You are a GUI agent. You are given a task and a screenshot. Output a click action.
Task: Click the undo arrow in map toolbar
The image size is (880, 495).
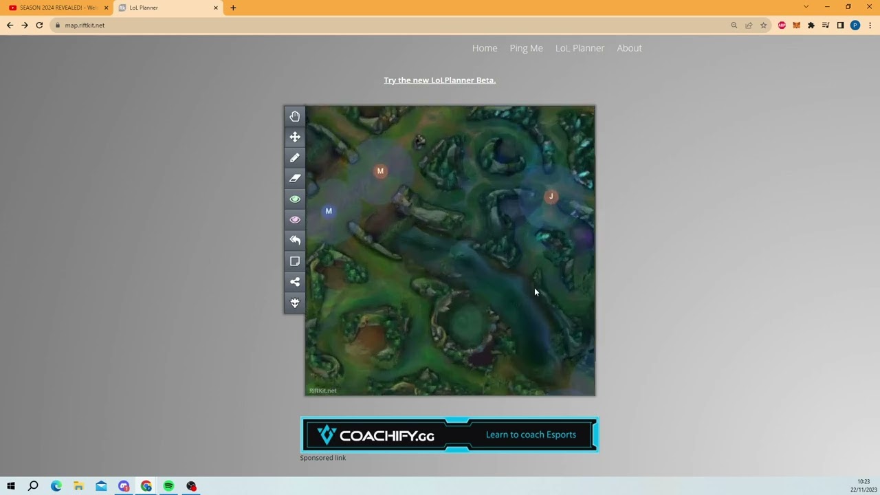pyautogui.click(x=295, y=240)
